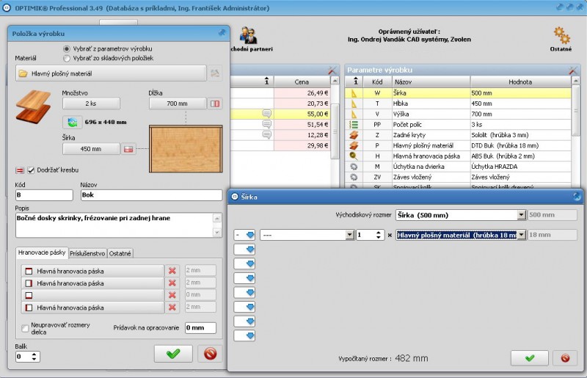Click the Balík spinner arrows

[x=34, y=356]
